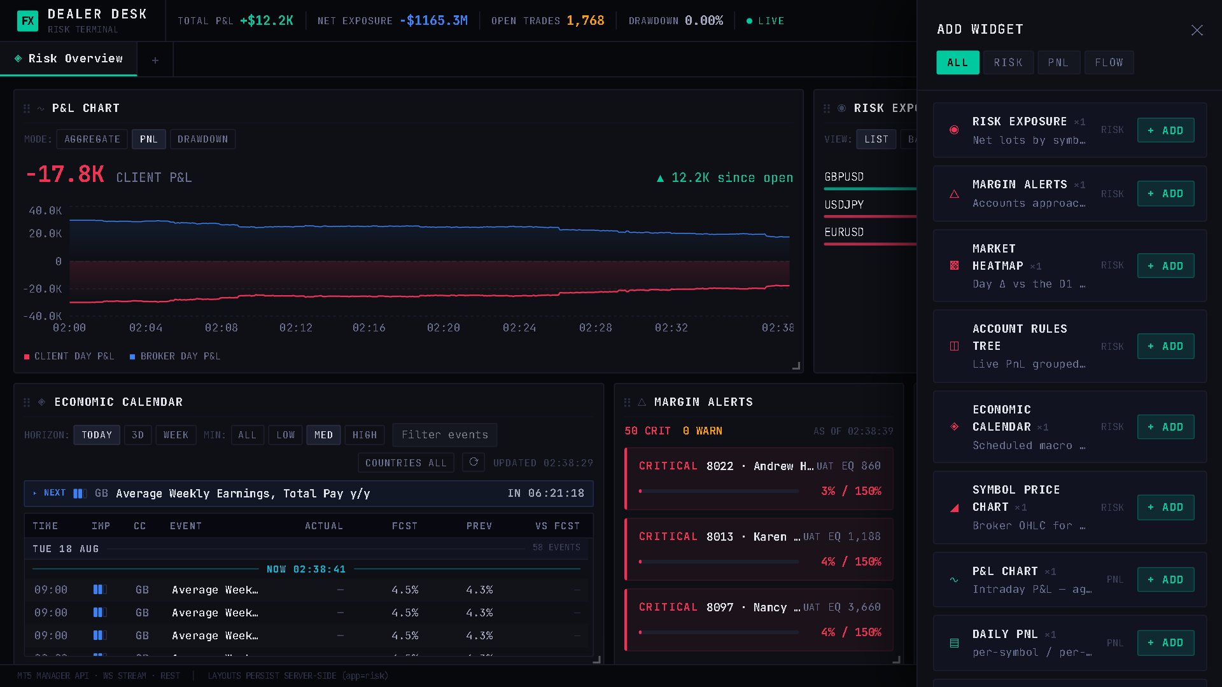Click the Margin Alerts triangle icon in widget list
Image resolution: width=1222 pixels, height=687 pixels.
[954, 194]
